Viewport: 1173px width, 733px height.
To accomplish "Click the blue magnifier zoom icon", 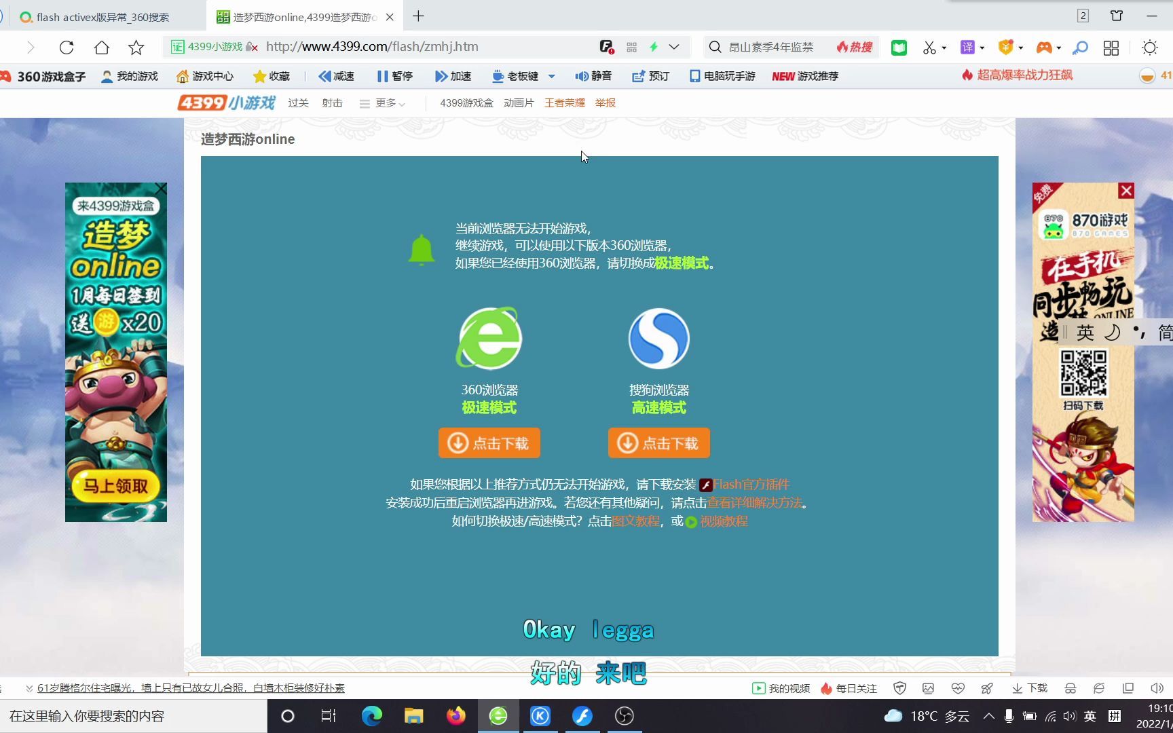I will tap(1080, 48).
